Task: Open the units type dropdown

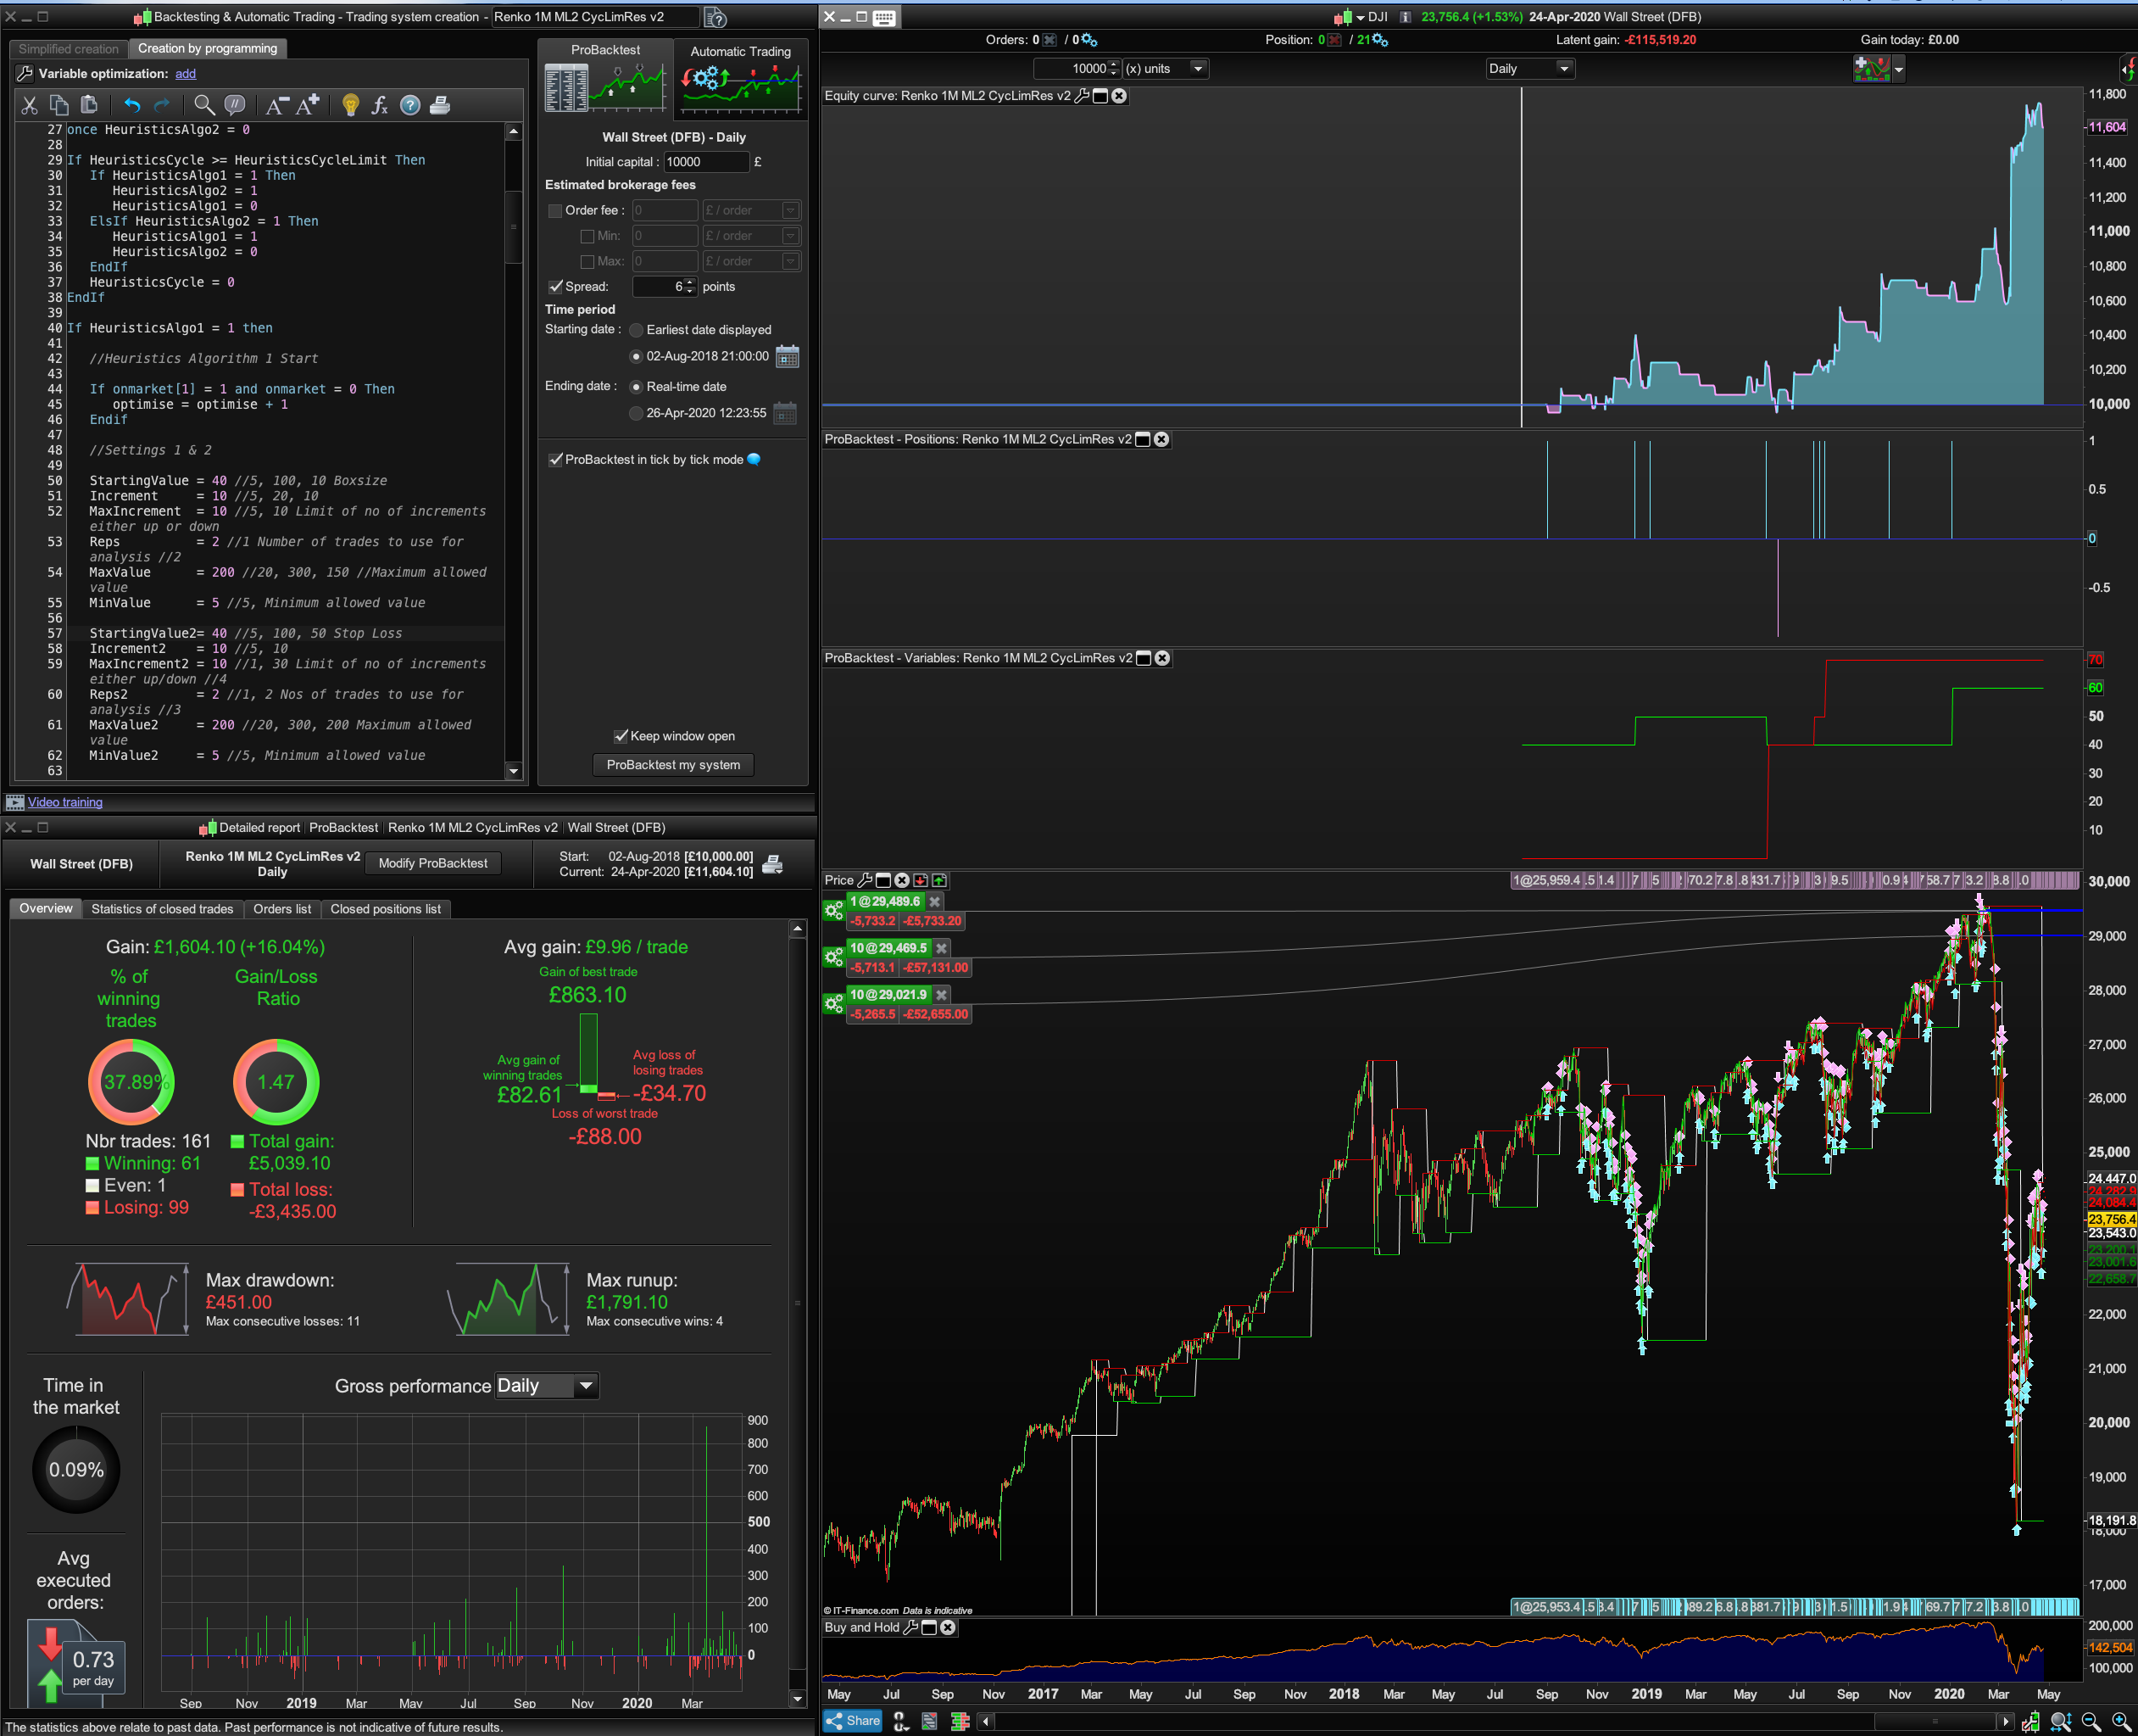Action: [1198, 69]
